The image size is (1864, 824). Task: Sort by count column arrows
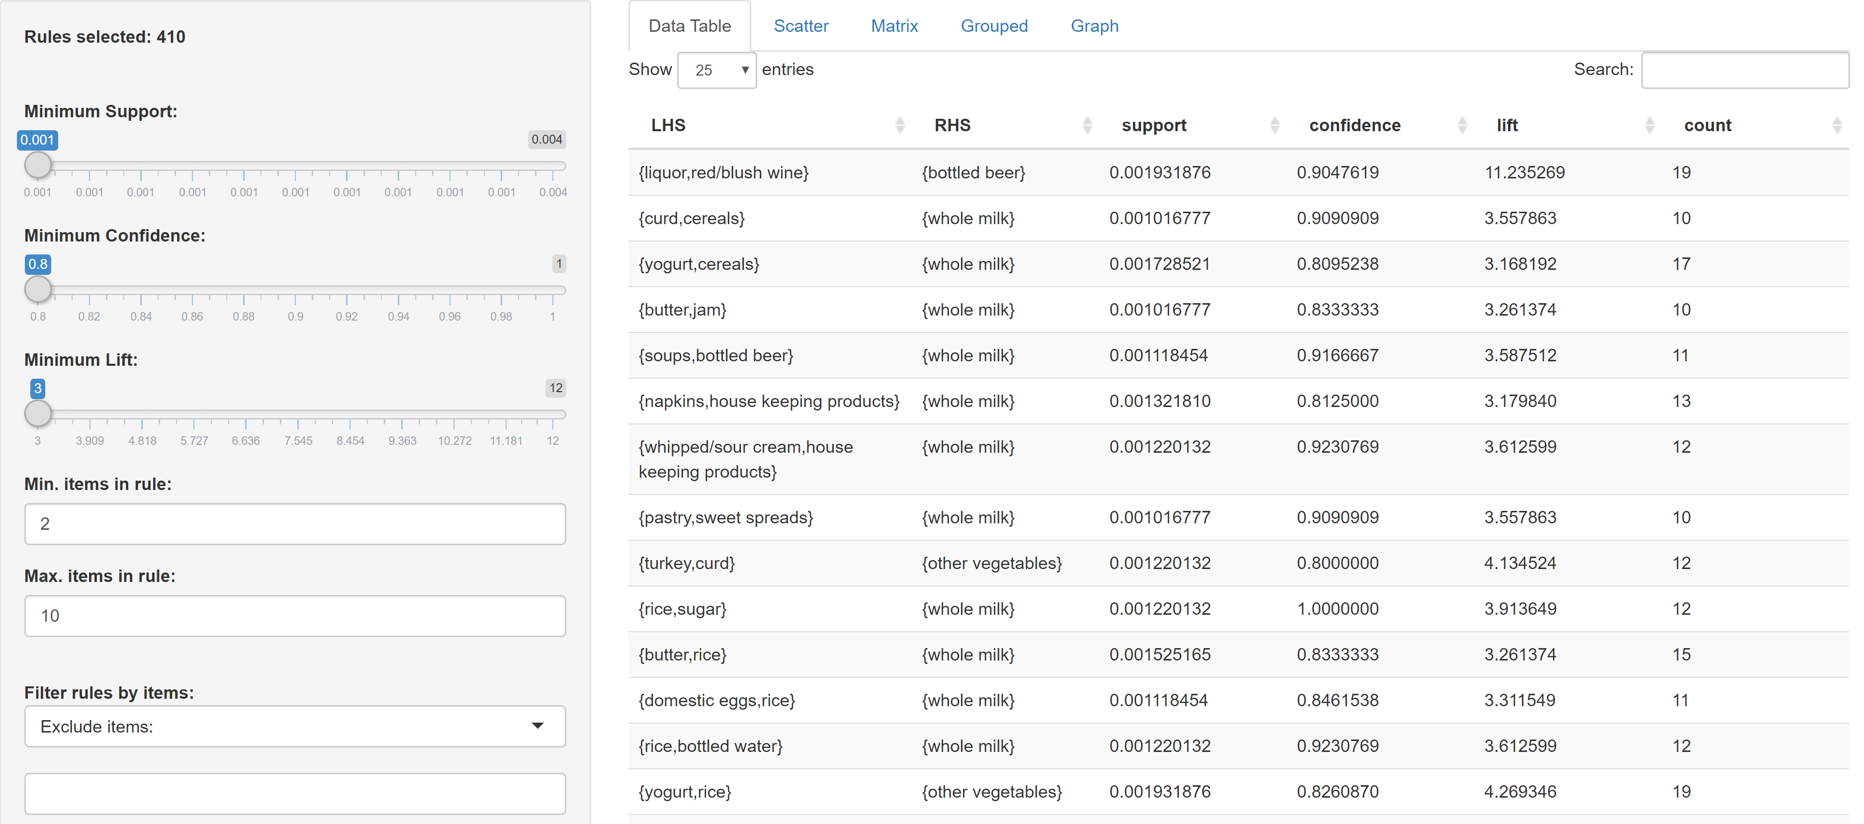(x=1837, y=125)
